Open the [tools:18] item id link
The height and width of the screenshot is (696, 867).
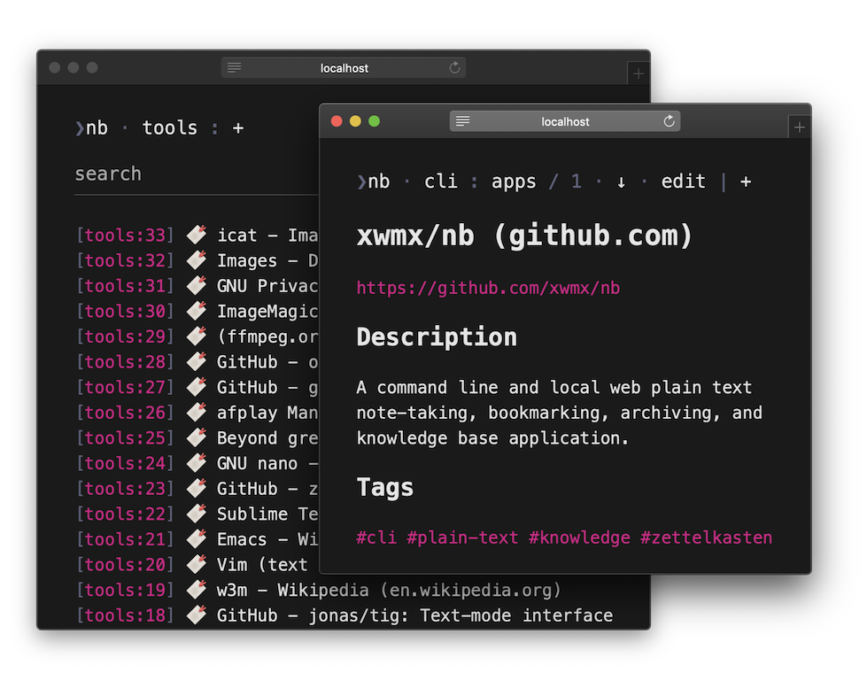[125, 615]
